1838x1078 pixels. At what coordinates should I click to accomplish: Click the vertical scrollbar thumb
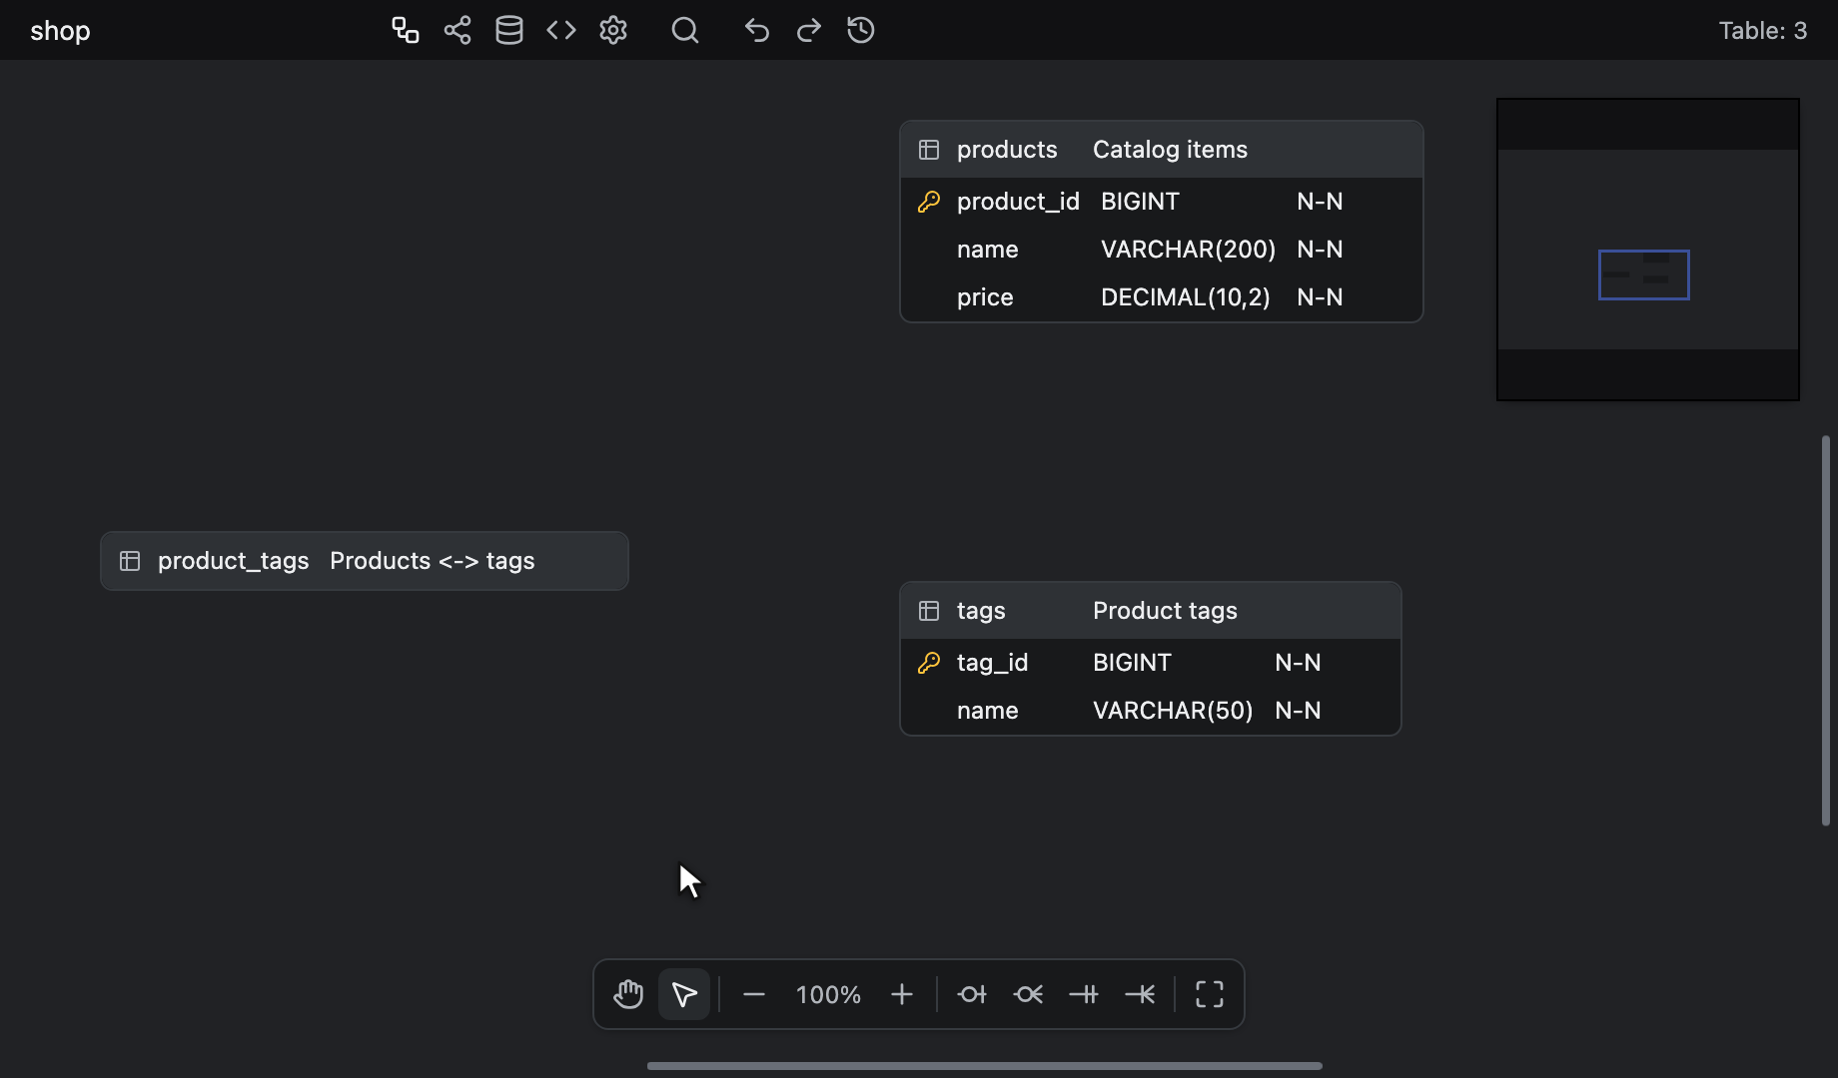tap(1826, 631)
